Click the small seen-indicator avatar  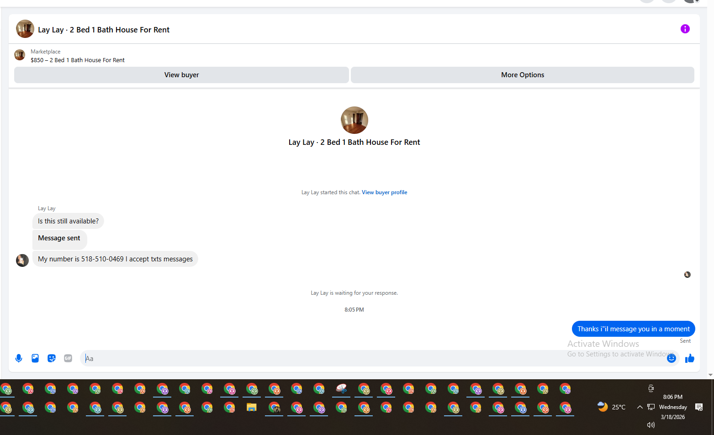point(687,275)
